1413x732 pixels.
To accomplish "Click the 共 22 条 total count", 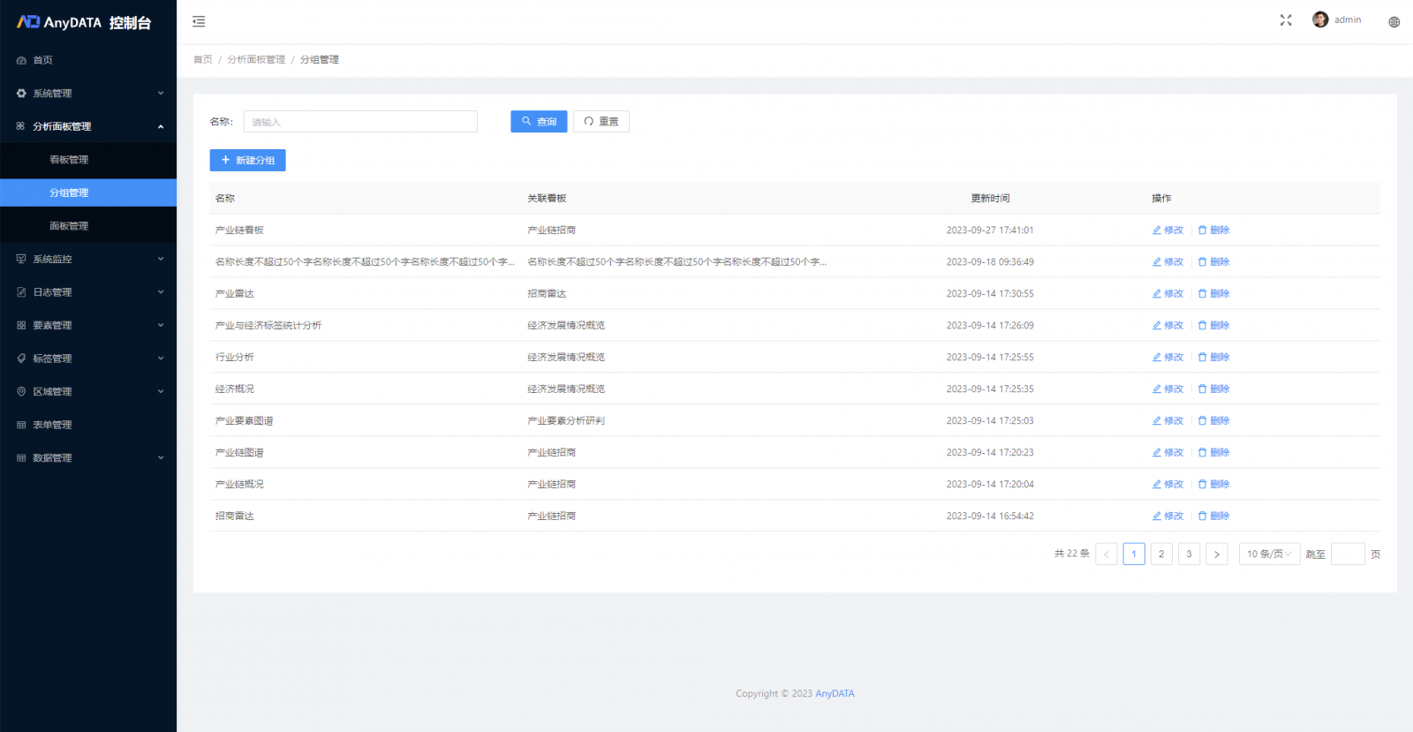I will tap(1072, 554).
